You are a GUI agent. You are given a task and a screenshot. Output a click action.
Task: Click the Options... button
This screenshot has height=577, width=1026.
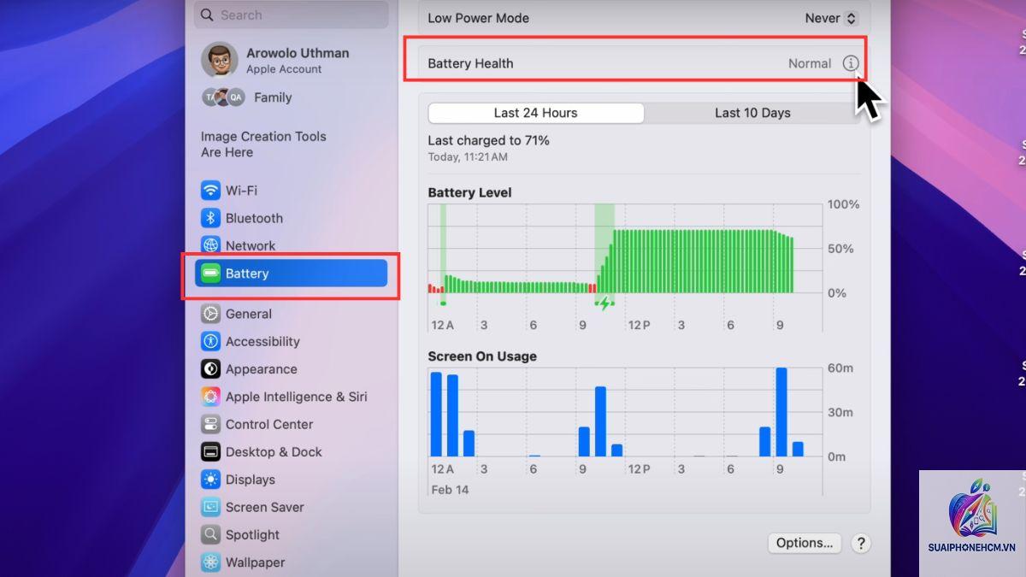(805, 543)
